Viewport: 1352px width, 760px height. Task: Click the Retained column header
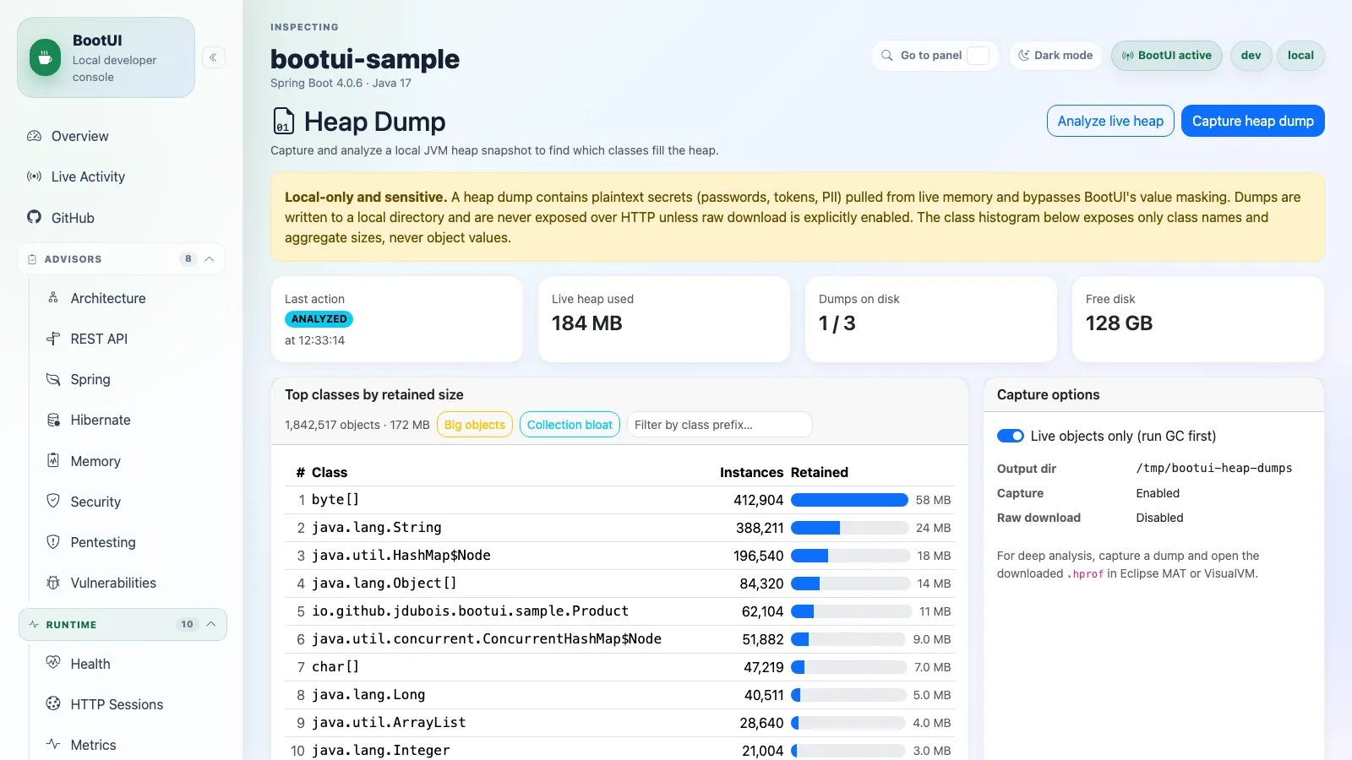820,472
